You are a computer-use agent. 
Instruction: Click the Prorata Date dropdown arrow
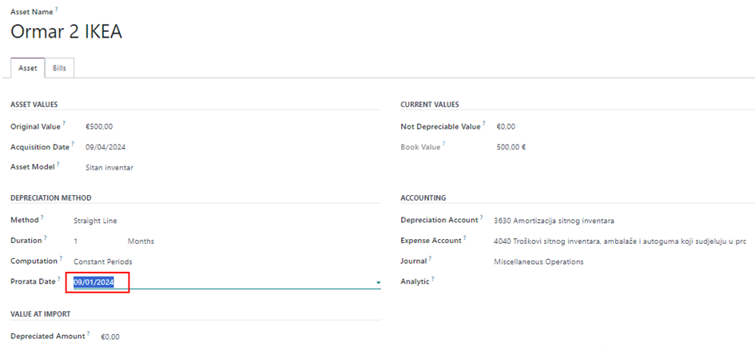coord(377,282)
